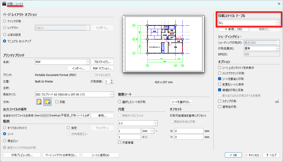Select レイアウト radio button

coord(5,28)
